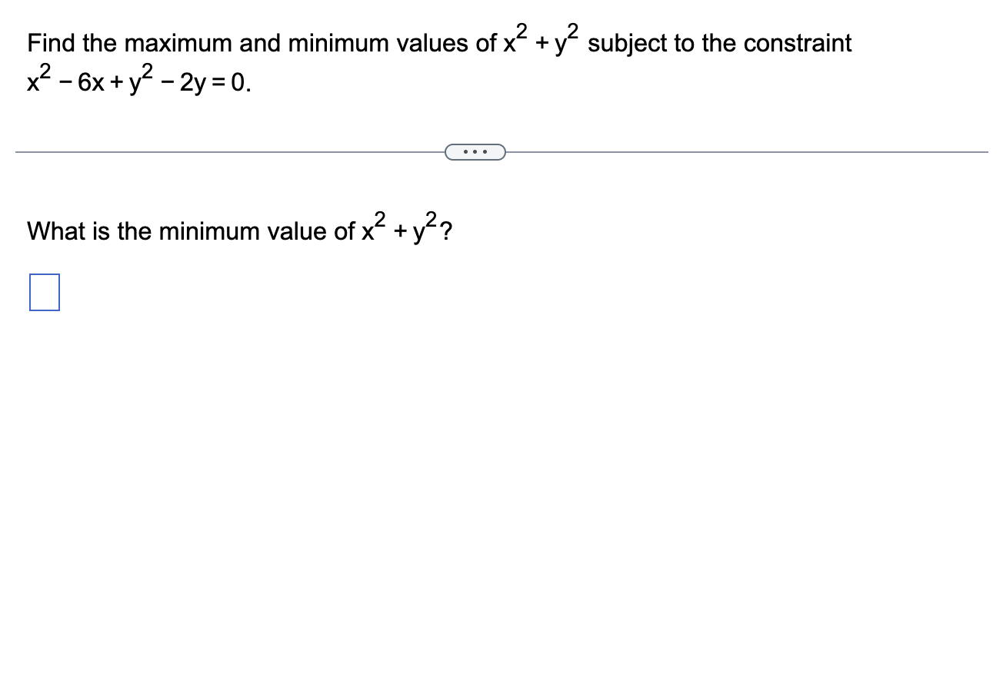The width and height of the screenshot is (1003, 693).
Task: Click the blank area below the answer box
Action: (231, 384)
